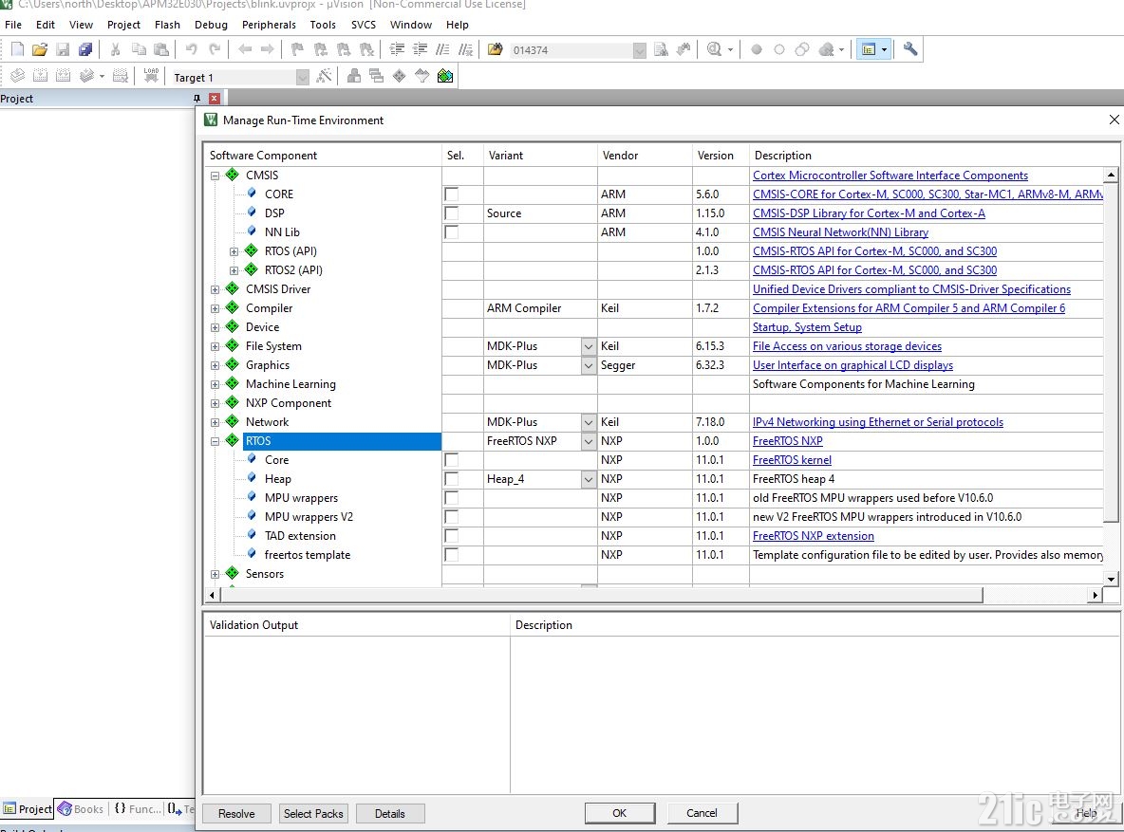Click the Undo arrow icon

point(192,49)
